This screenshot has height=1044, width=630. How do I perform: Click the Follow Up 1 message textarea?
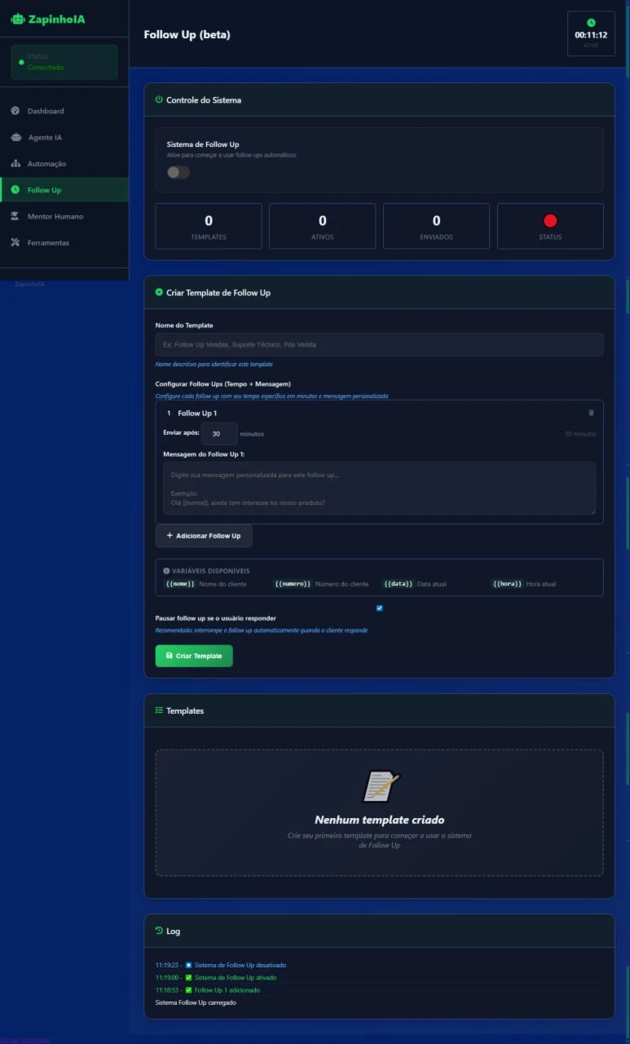(x=379, y=488)
